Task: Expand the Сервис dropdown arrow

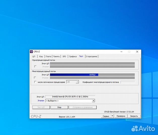Action: (x=112, y=116)
